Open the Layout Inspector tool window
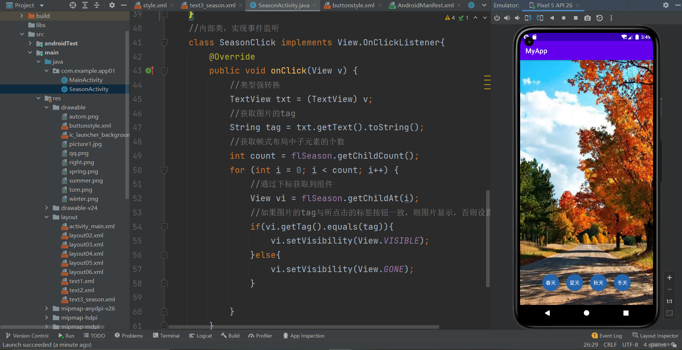The height and width of the screenshot is (350, 682). [655, 336]
